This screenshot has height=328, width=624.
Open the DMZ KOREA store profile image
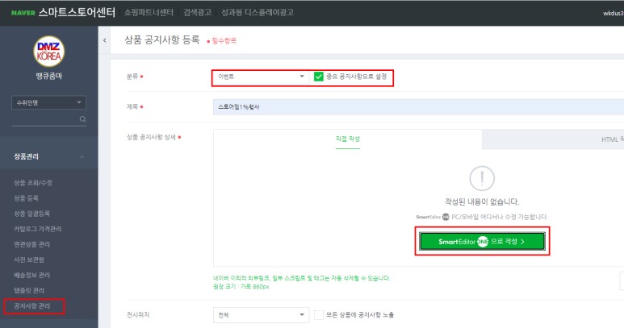[x=49, y=52]
